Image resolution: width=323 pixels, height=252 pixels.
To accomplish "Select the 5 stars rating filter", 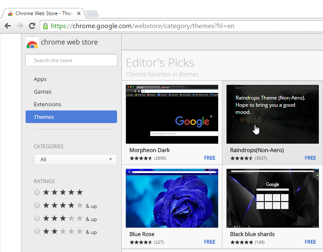I will click(x=37, y=192).
